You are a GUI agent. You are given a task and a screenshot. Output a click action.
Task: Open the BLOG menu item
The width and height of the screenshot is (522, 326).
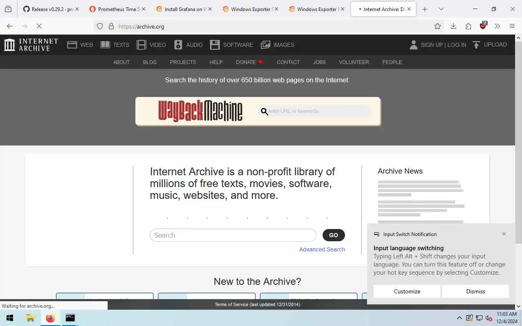click(x=150, y=62)
